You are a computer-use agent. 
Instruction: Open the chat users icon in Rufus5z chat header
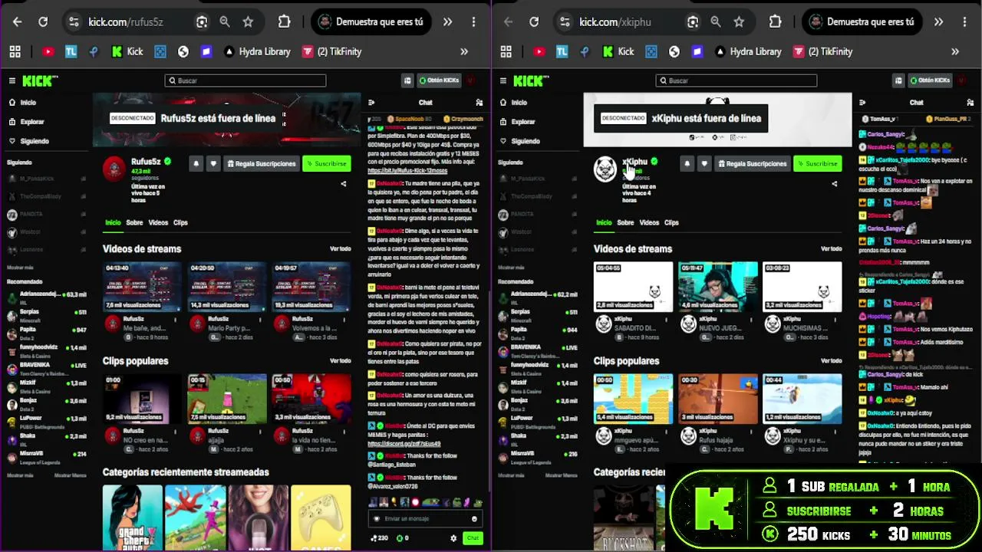pos(479,103)
